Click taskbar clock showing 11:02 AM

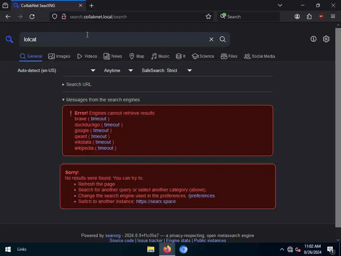pos(312,249)
